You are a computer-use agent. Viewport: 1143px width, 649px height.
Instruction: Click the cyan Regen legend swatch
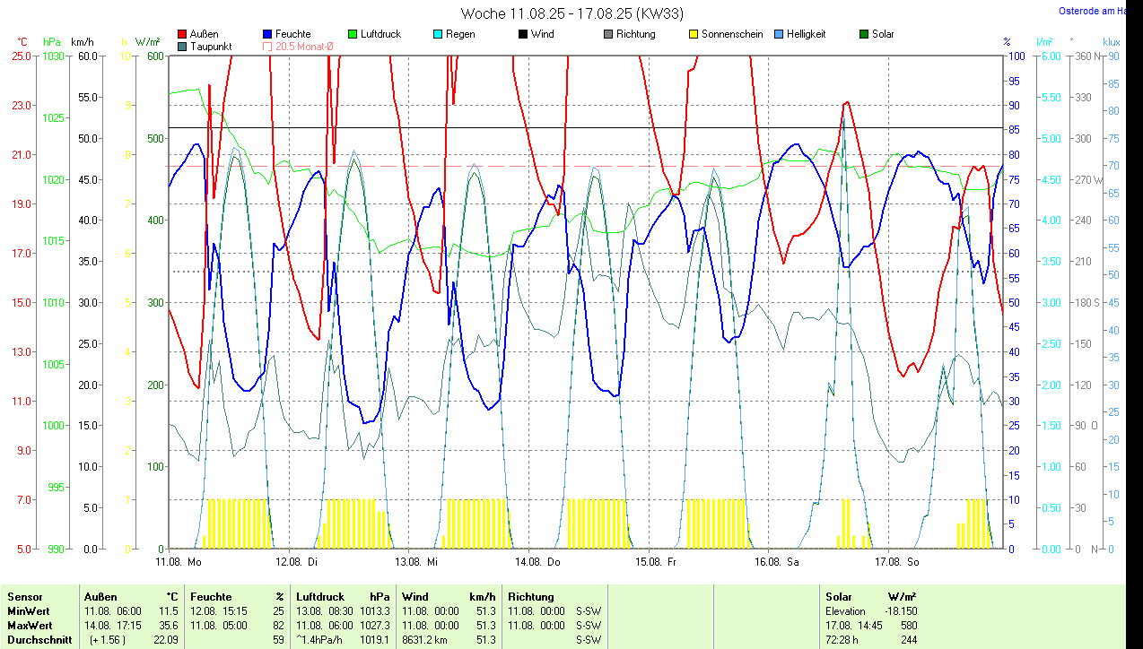[438, 34]
